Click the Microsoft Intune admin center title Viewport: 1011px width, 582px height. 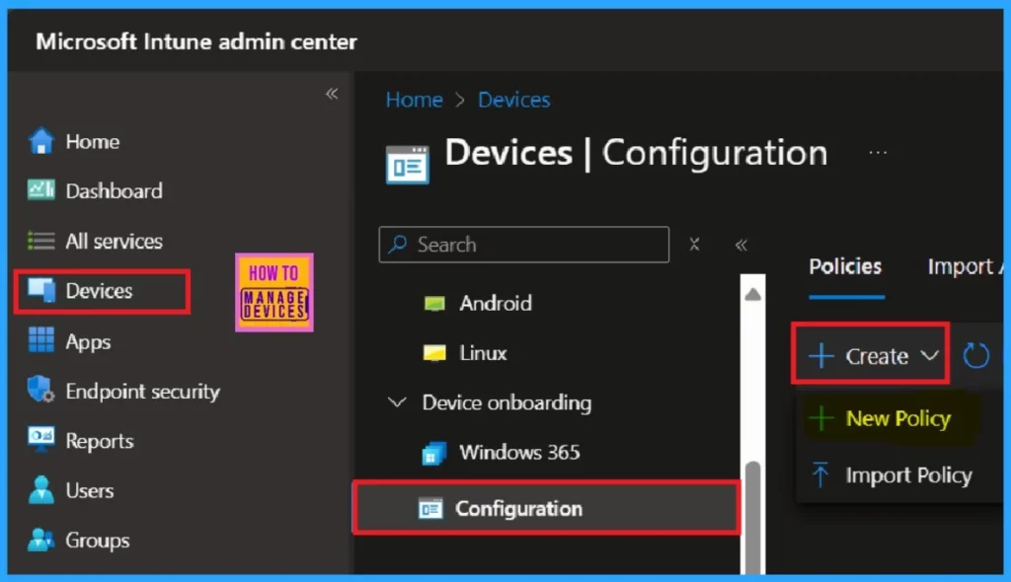pyautogui.click(x=196, y=41)
